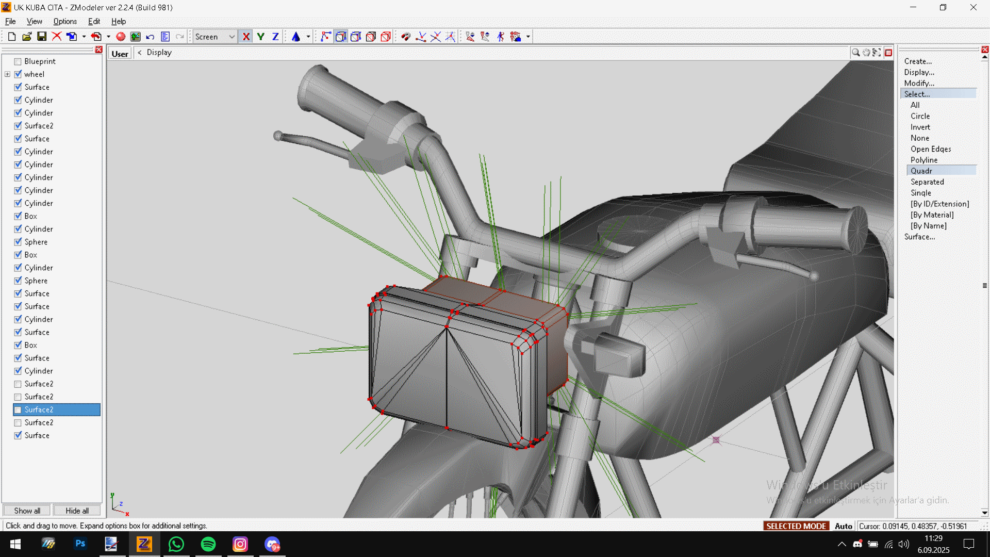Image resolution: width=990 pixels, height=557 pixels.
Task: Open the Edit menu
Action: 94,21
